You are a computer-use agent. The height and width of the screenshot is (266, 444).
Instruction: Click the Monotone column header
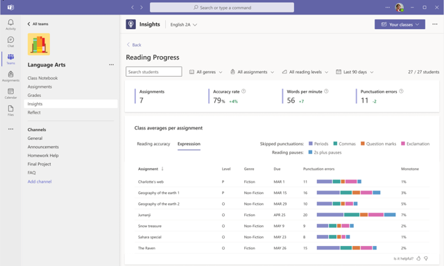click(410, 169)
